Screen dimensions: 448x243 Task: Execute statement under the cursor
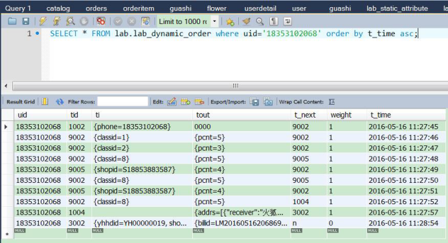(56, 21)
